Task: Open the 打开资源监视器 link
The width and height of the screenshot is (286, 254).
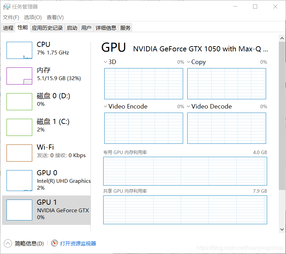Action: [78, 243]
